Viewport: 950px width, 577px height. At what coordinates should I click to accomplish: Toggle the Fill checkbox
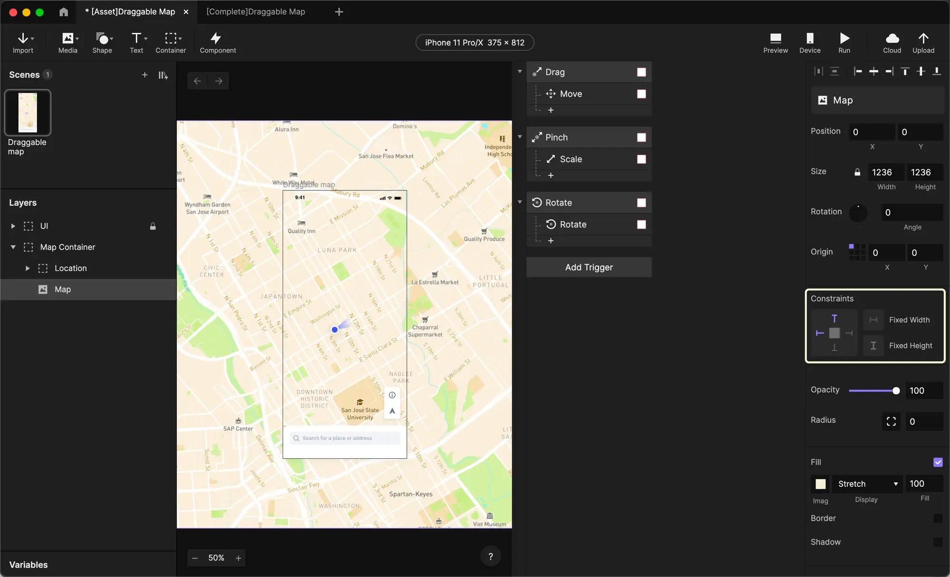[x=938, y=462]
